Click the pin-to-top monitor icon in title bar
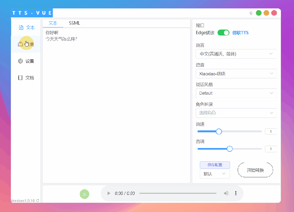The height and width of the screenshot is (212, 294). click(251, 13)
